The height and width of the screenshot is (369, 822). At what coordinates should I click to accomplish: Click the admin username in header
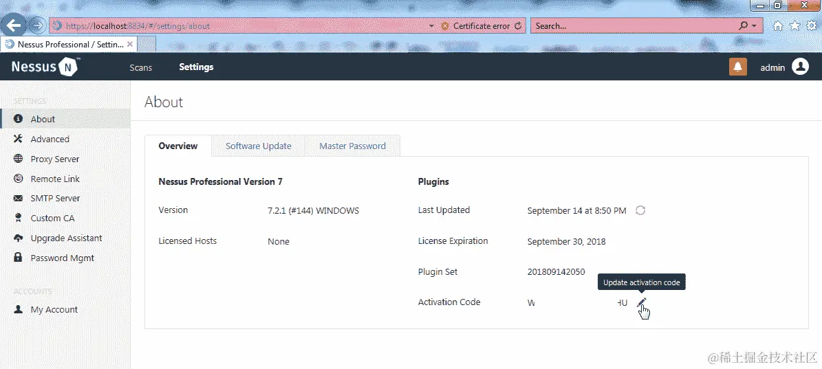(772, 67)
